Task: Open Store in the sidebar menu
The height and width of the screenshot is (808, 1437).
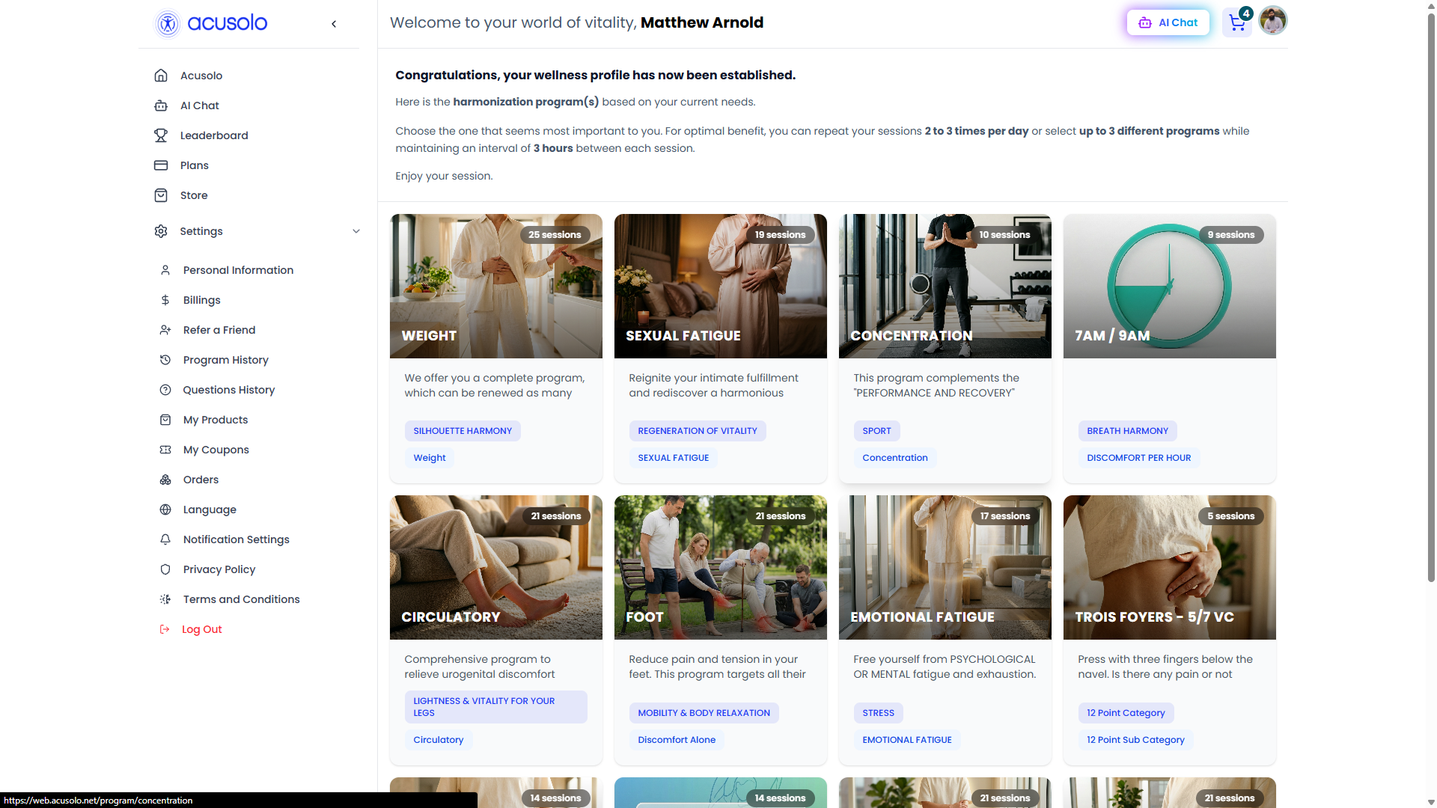Action: coord(194,195)
